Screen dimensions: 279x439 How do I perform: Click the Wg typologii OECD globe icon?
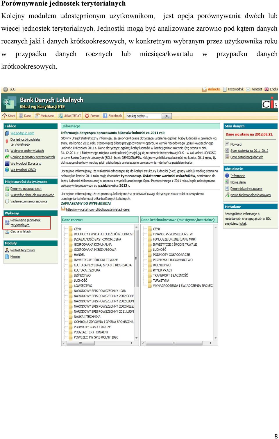tap(7, 170)
